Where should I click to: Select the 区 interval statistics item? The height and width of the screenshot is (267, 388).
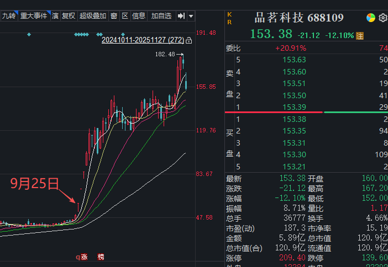click(x=125, y=16)
